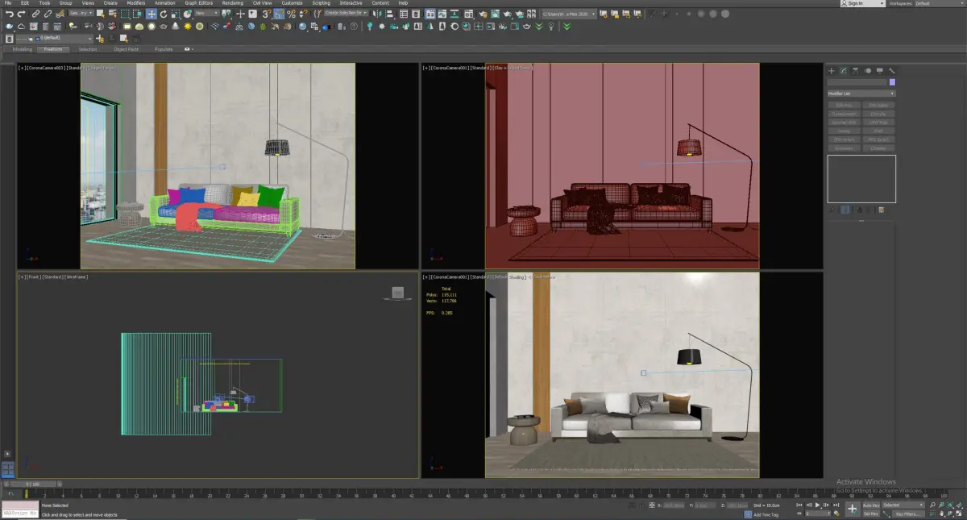Open the Selected key filter dropdown
The image size is (967, 520).
(903, 505)
